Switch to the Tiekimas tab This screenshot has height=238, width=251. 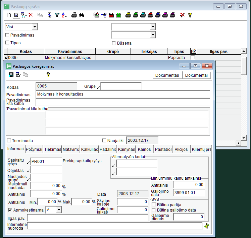point(52,150)
